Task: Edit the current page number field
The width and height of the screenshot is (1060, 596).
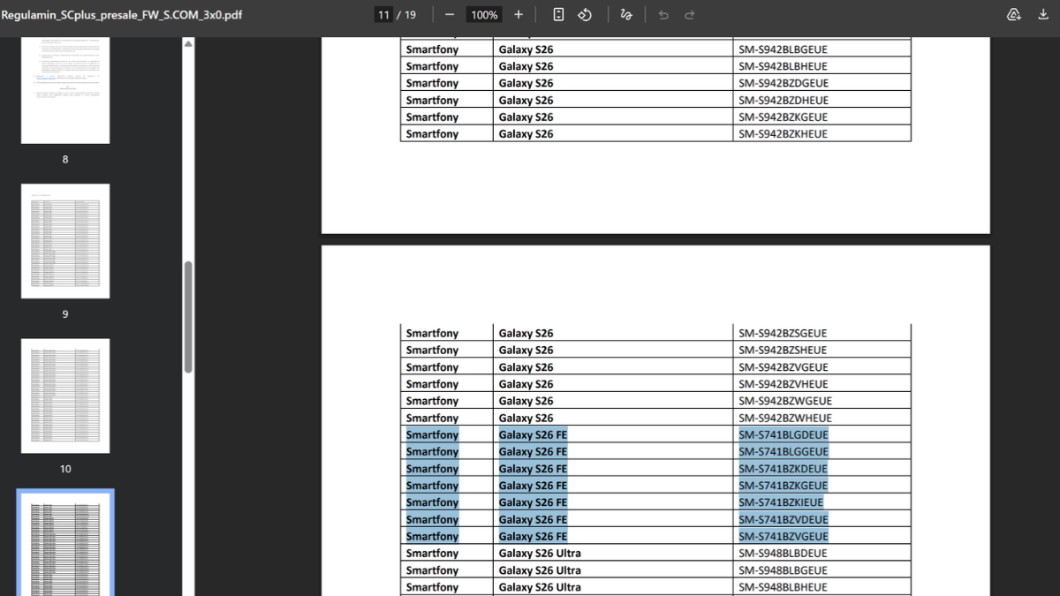Action: [x=383, y=15]
